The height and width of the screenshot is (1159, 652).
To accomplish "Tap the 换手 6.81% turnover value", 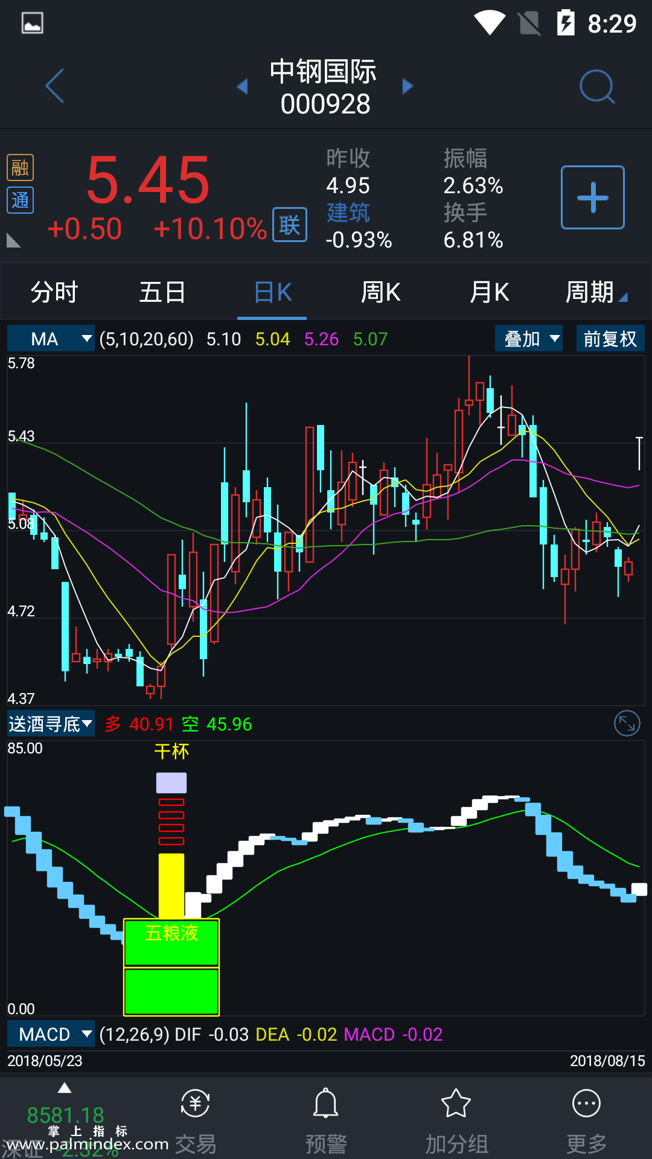I will [473, 226].
